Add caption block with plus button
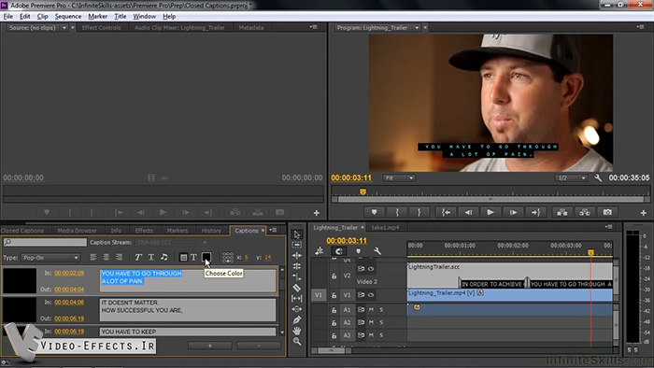Image resolution: width=654 pixels, height=368 pixels. (x=210, y=346)
